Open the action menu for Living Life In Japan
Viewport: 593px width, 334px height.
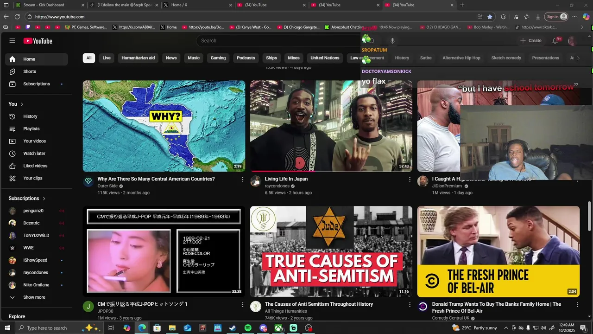point(410,179)
